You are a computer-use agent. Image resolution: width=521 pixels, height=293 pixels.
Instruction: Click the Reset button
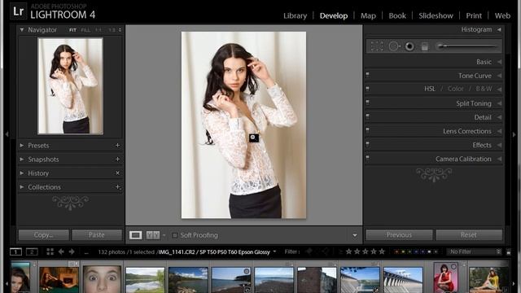[x=469, y=235]
